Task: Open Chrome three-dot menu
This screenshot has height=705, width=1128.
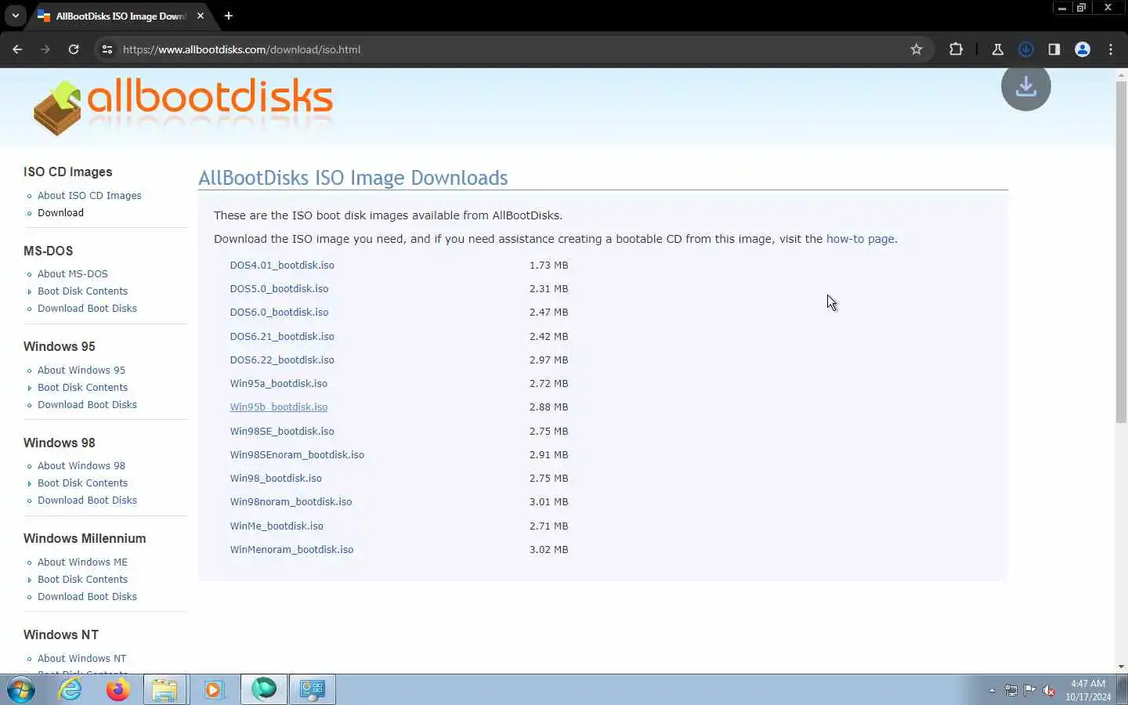Action: (x=1111, y=49)
